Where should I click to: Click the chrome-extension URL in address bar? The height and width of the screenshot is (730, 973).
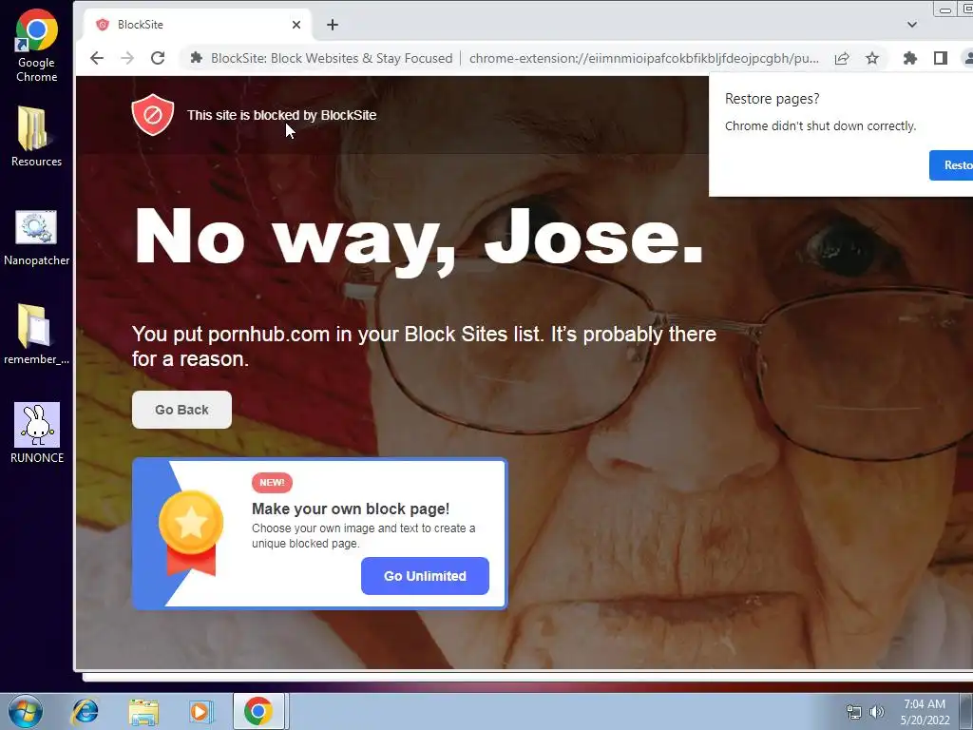tap(644, 58)
